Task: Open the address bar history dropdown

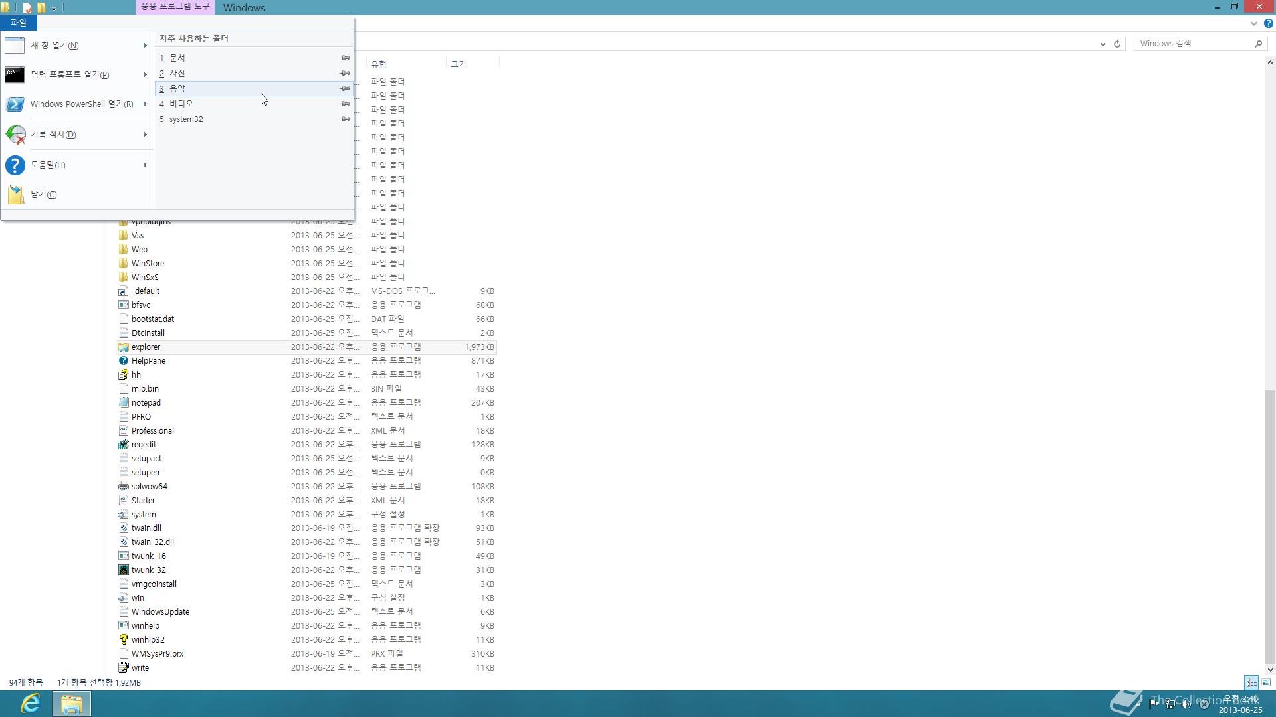Action: pyautogui.click(x=1103, y=44)
